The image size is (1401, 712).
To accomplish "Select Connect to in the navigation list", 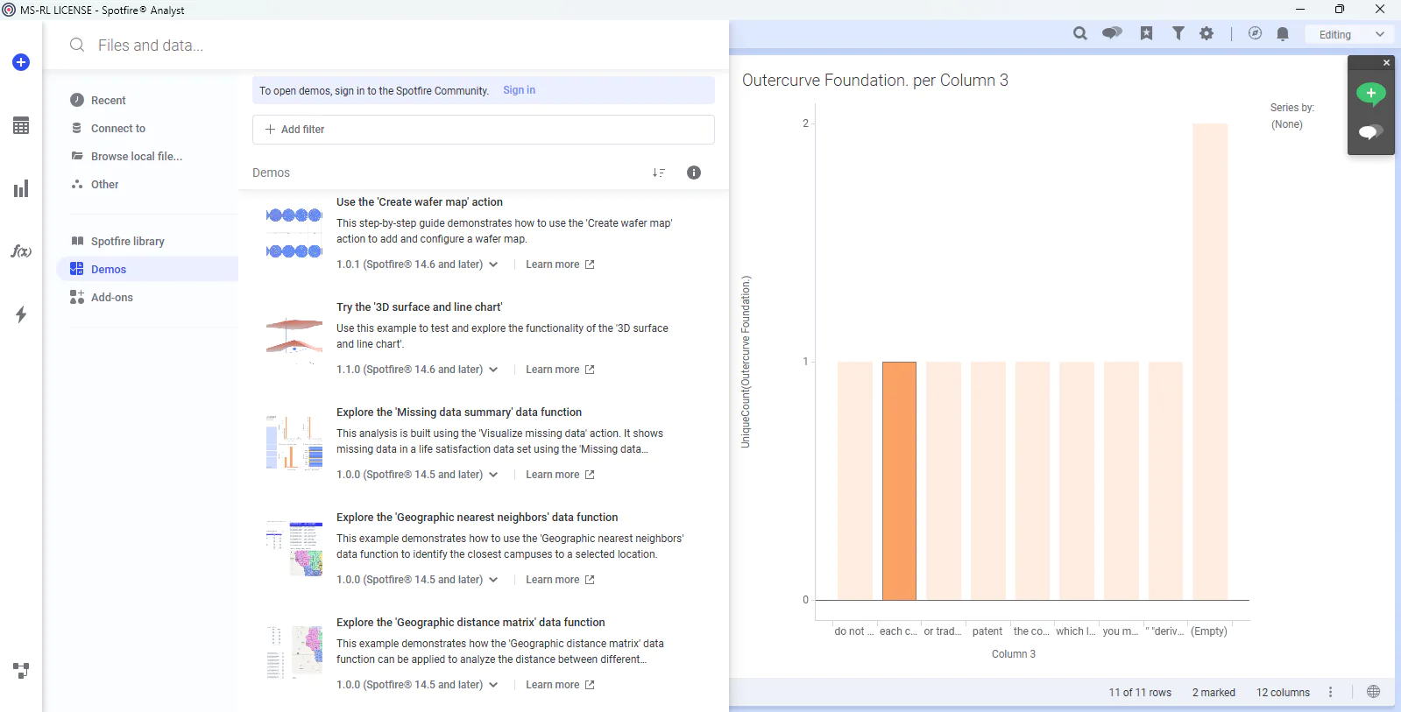I will pyautogui.click(x=118, y=129).
